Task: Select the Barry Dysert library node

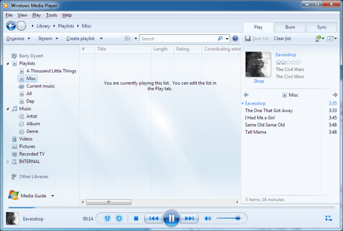Action: tap(31, 56)
